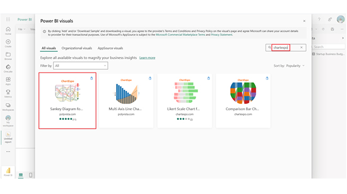
Task: Open the help question mark icon
Action: [319, 19]
